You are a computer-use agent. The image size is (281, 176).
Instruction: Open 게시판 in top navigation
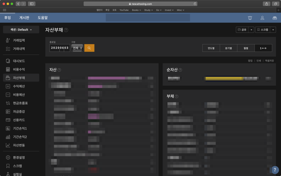tap(24, 18)
